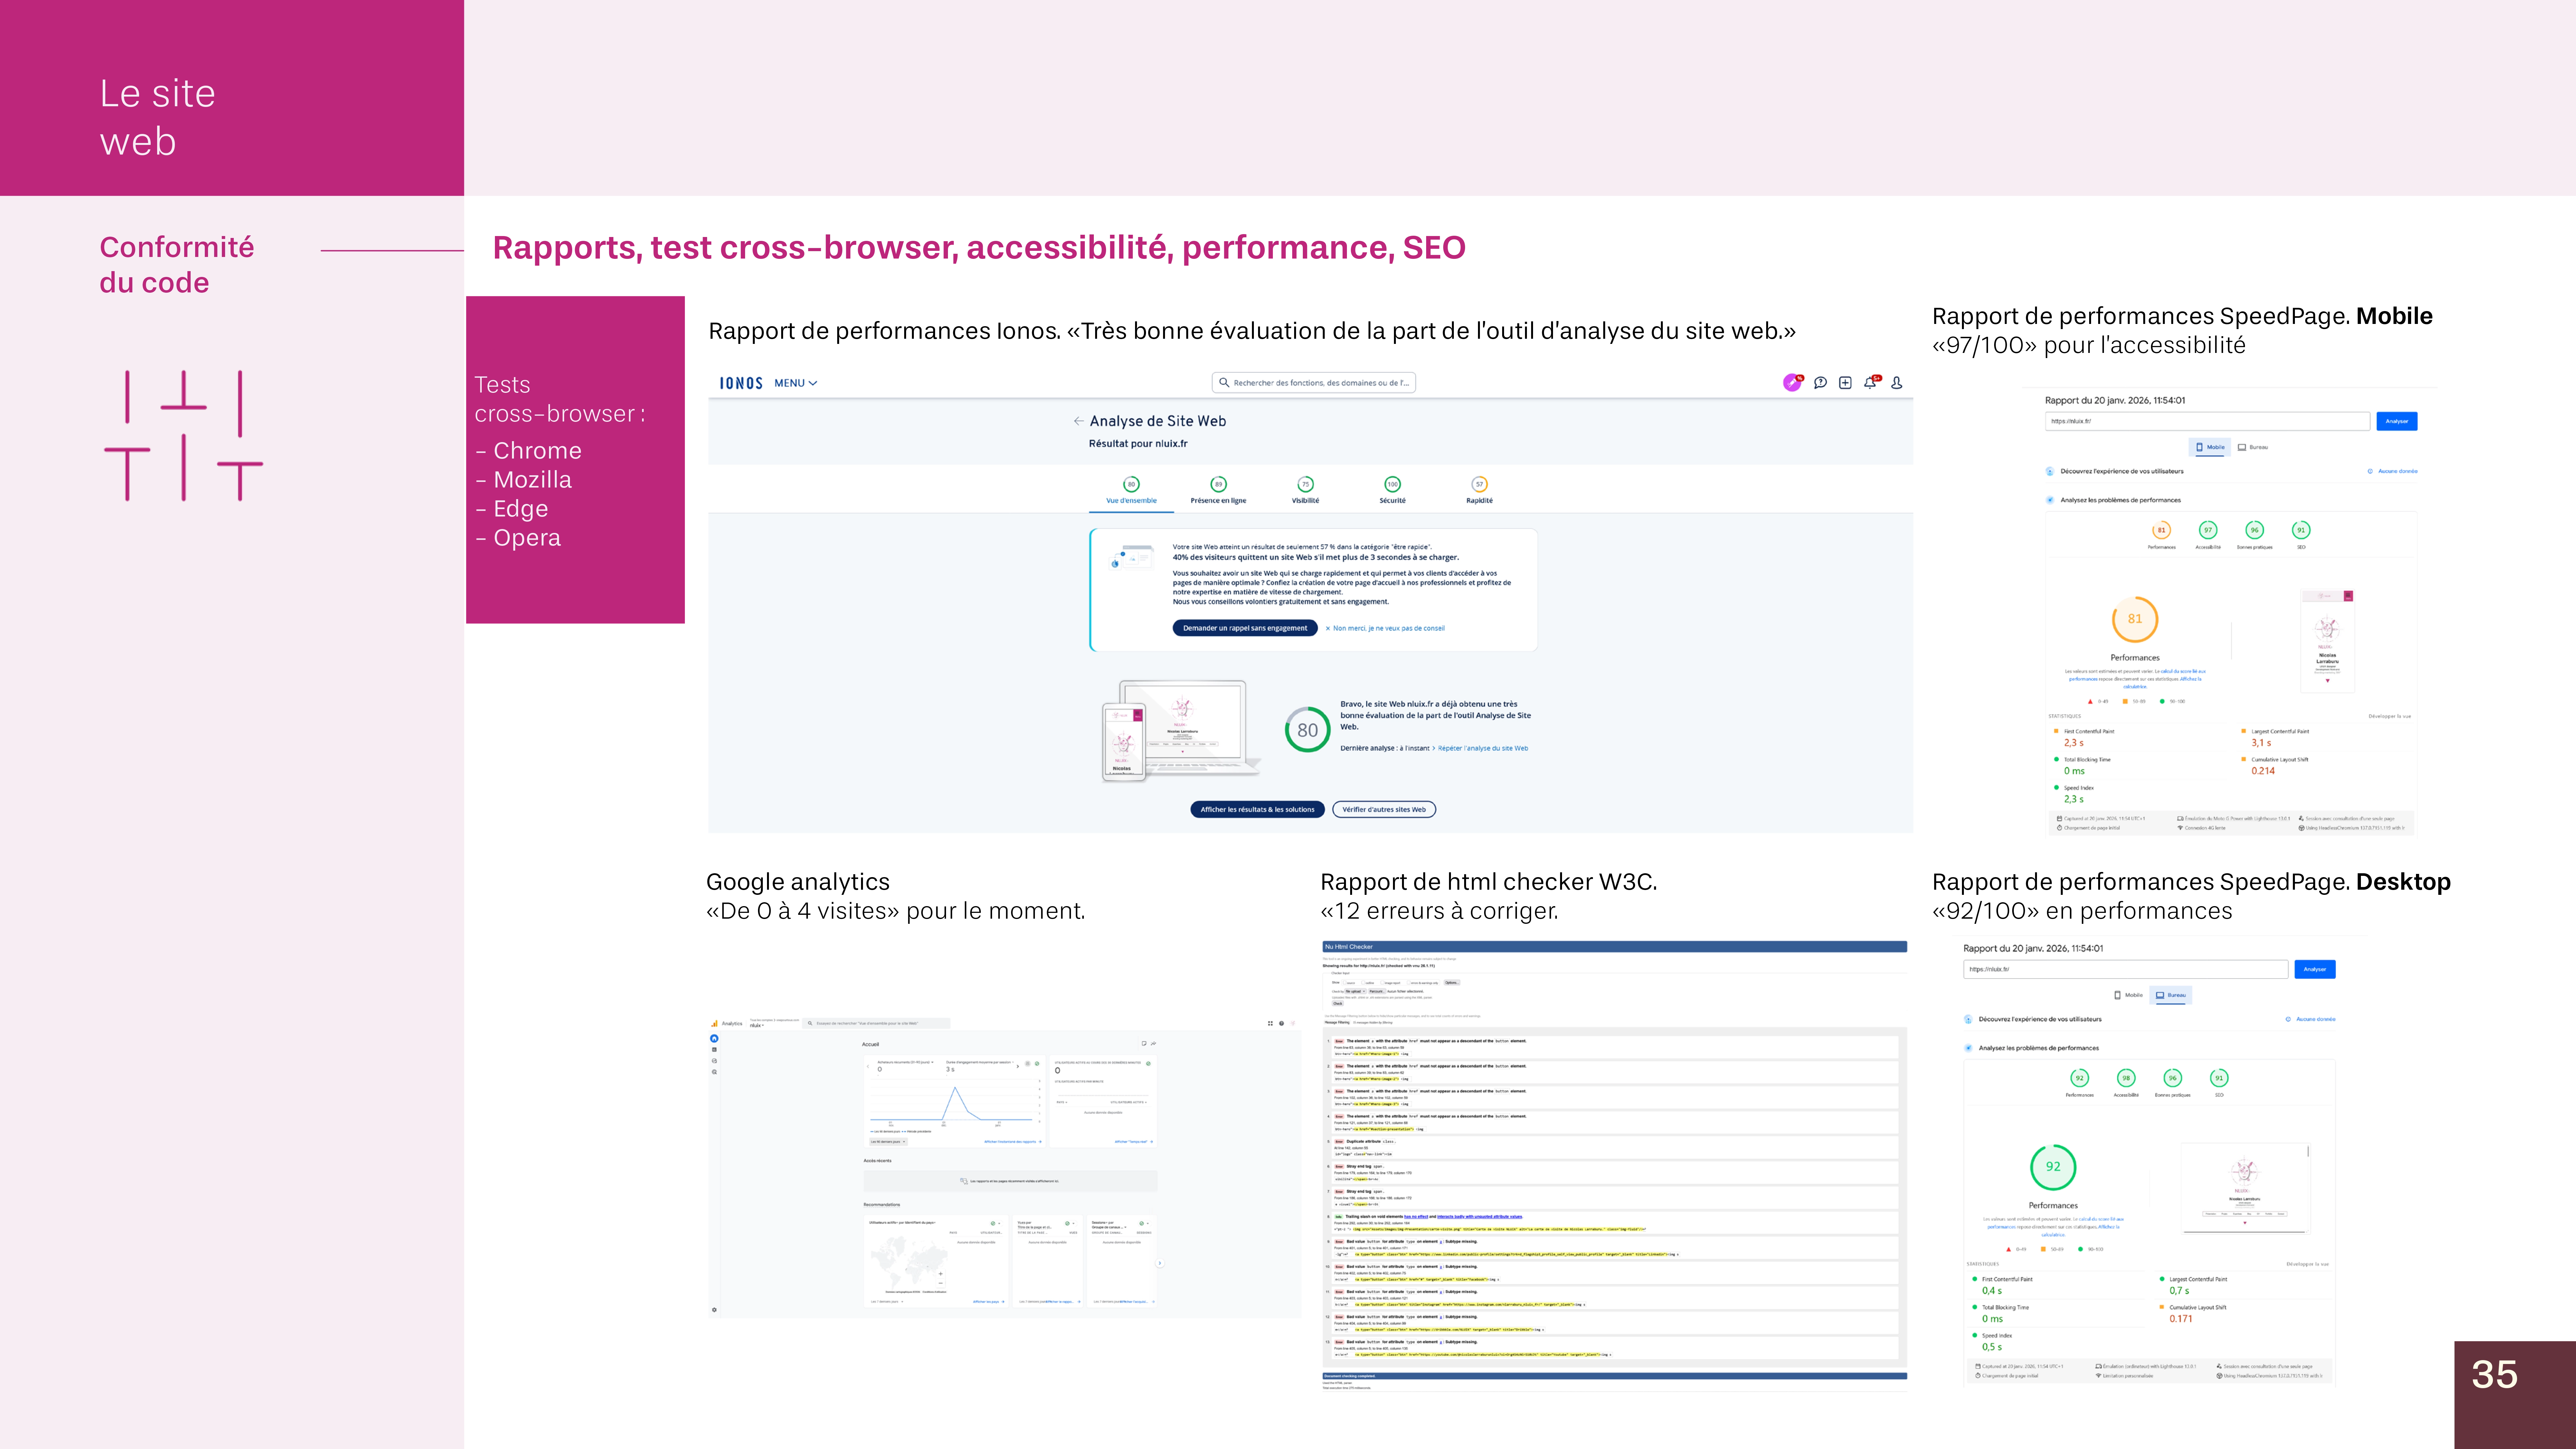Select the Bureau tab in mobile report
The image size is (2576, 1449).
click(2253, 447)
